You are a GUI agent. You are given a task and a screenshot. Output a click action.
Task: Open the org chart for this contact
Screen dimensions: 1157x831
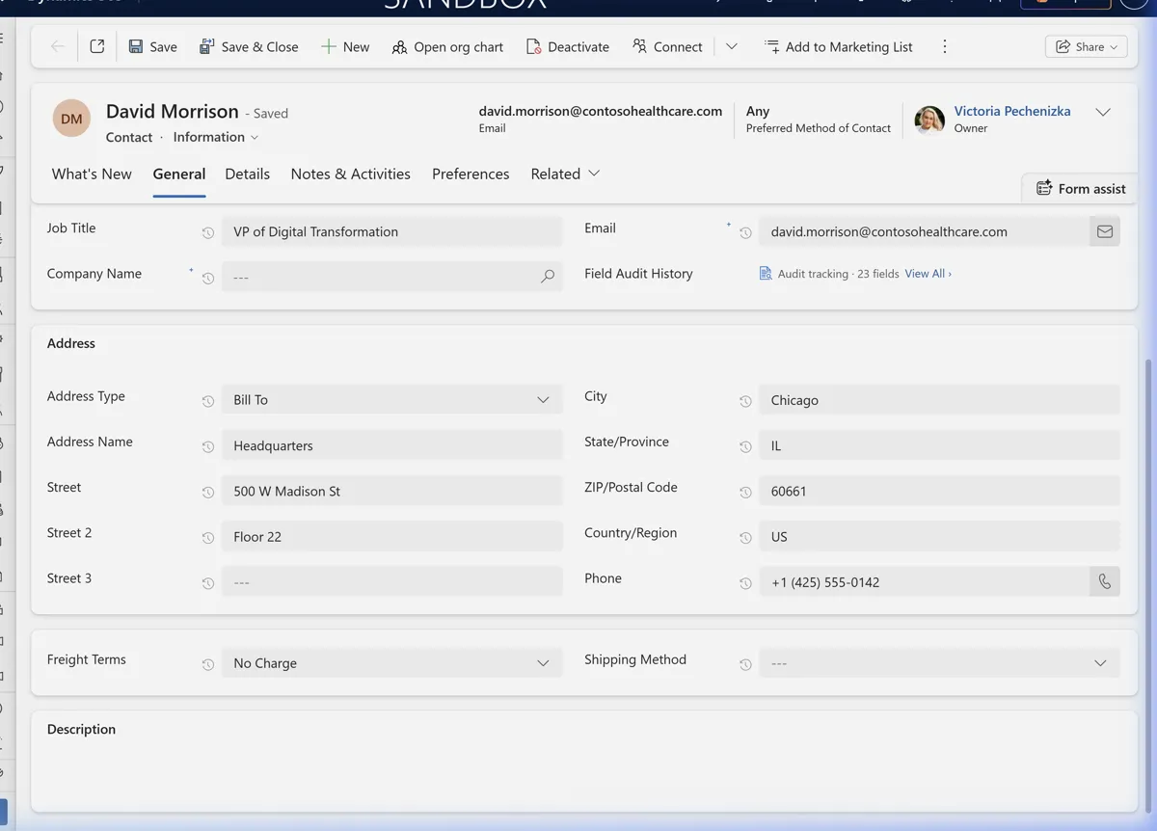(448, 46)
